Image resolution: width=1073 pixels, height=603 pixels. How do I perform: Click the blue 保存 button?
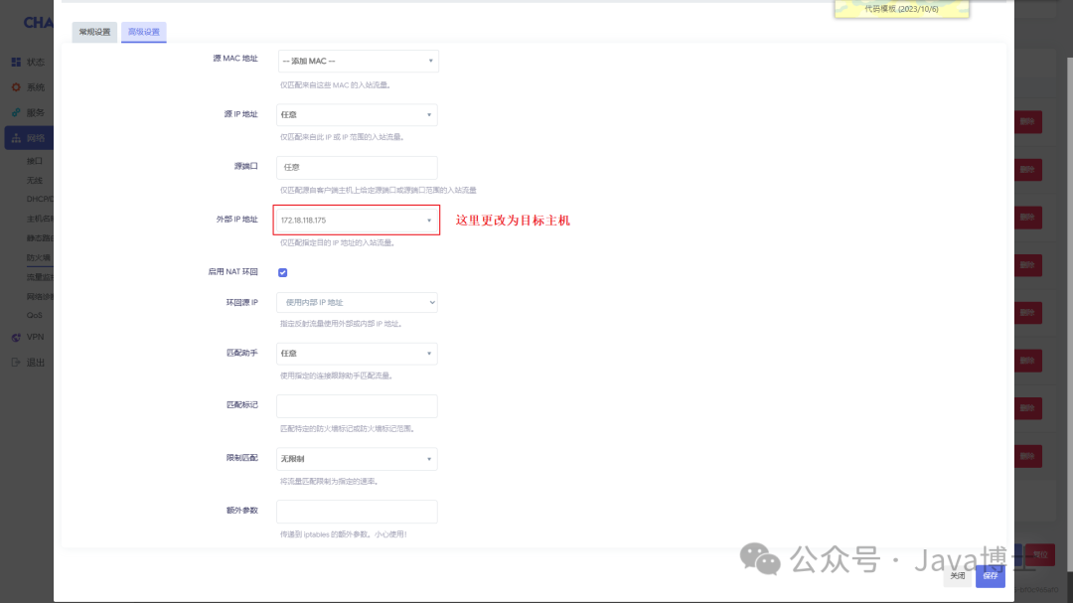990,575
